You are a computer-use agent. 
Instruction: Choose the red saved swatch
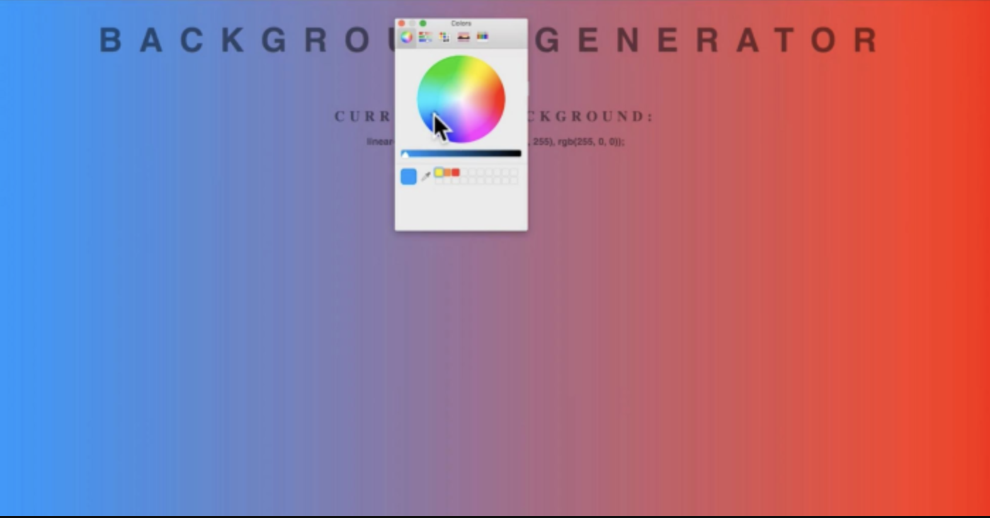(455, 173)
